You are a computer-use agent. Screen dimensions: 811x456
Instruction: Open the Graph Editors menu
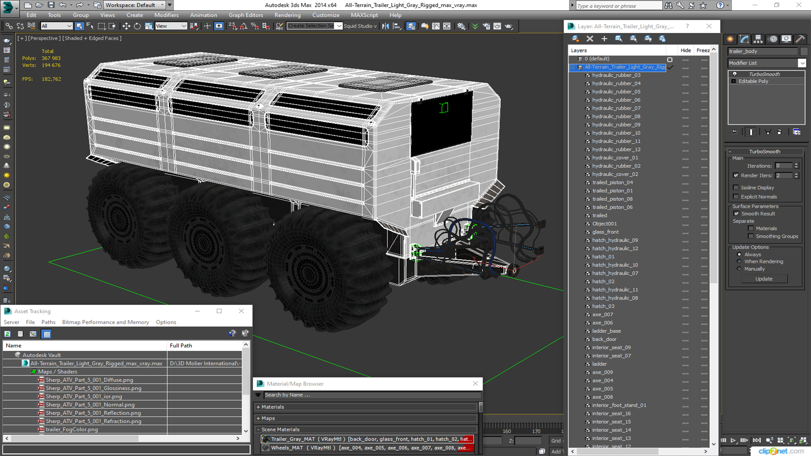click(x=246, y=15)
